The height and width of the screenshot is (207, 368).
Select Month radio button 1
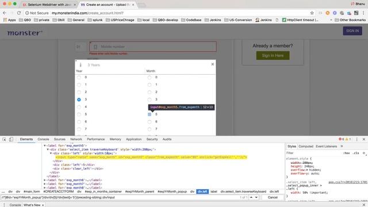coord(149,85)
